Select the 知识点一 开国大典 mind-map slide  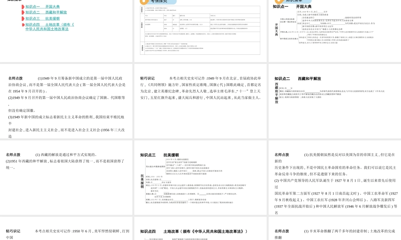coord(335,31)
